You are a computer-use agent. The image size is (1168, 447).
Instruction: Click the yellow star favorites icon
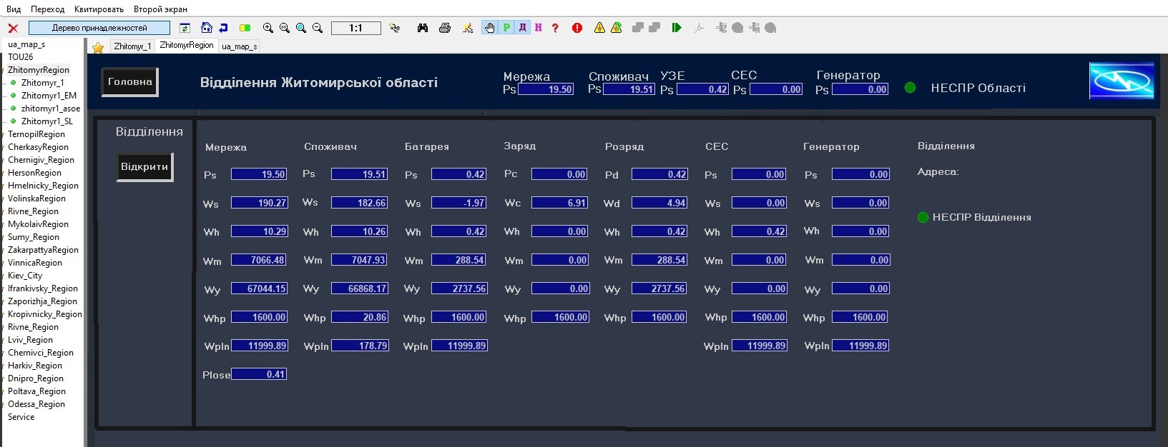tap(98, 47)
